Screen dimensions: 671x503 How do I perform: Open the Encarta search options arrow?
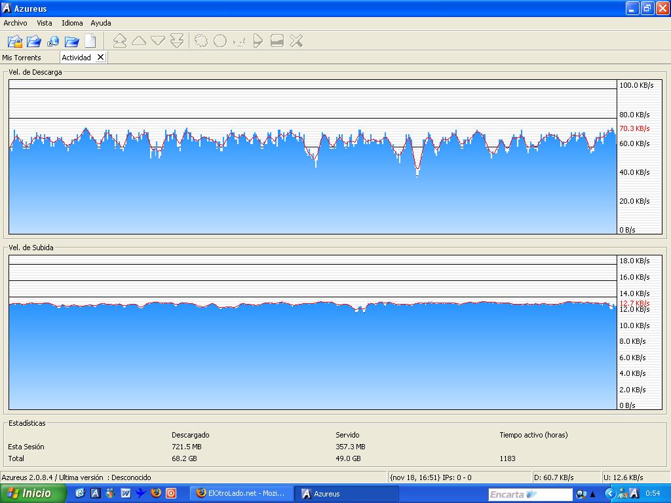[592, 494]
